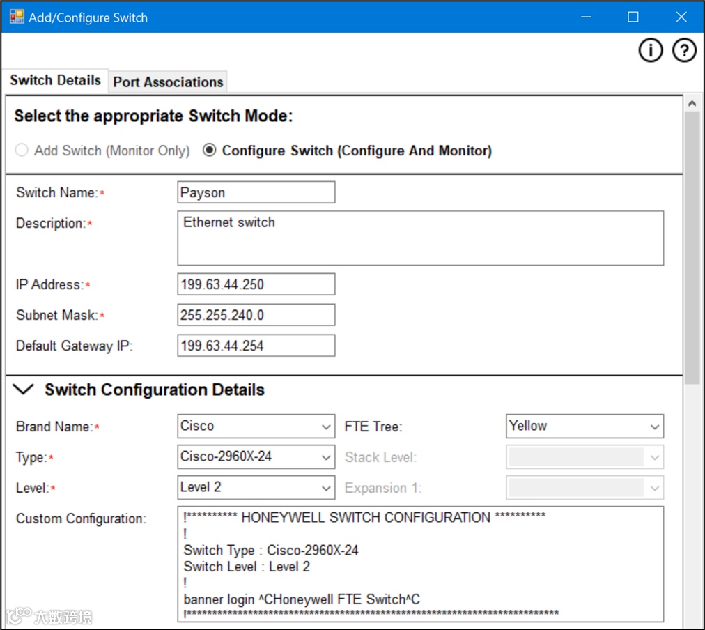Click the 'Switch Type : Cisco-2960X-24' line
705x630 pixels.
pos(271,550)
